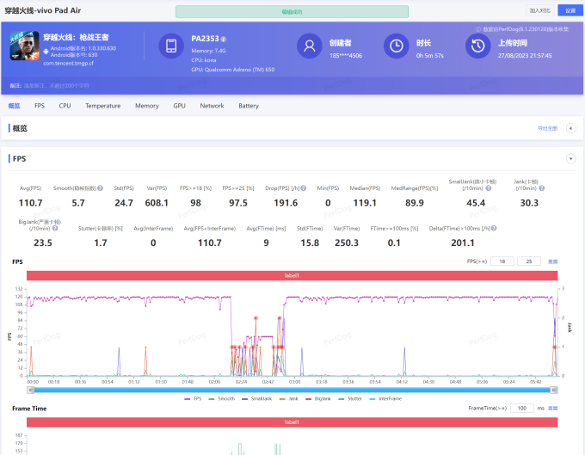Click the Var(FTime) value 250.3

click(x=347, y=243)
